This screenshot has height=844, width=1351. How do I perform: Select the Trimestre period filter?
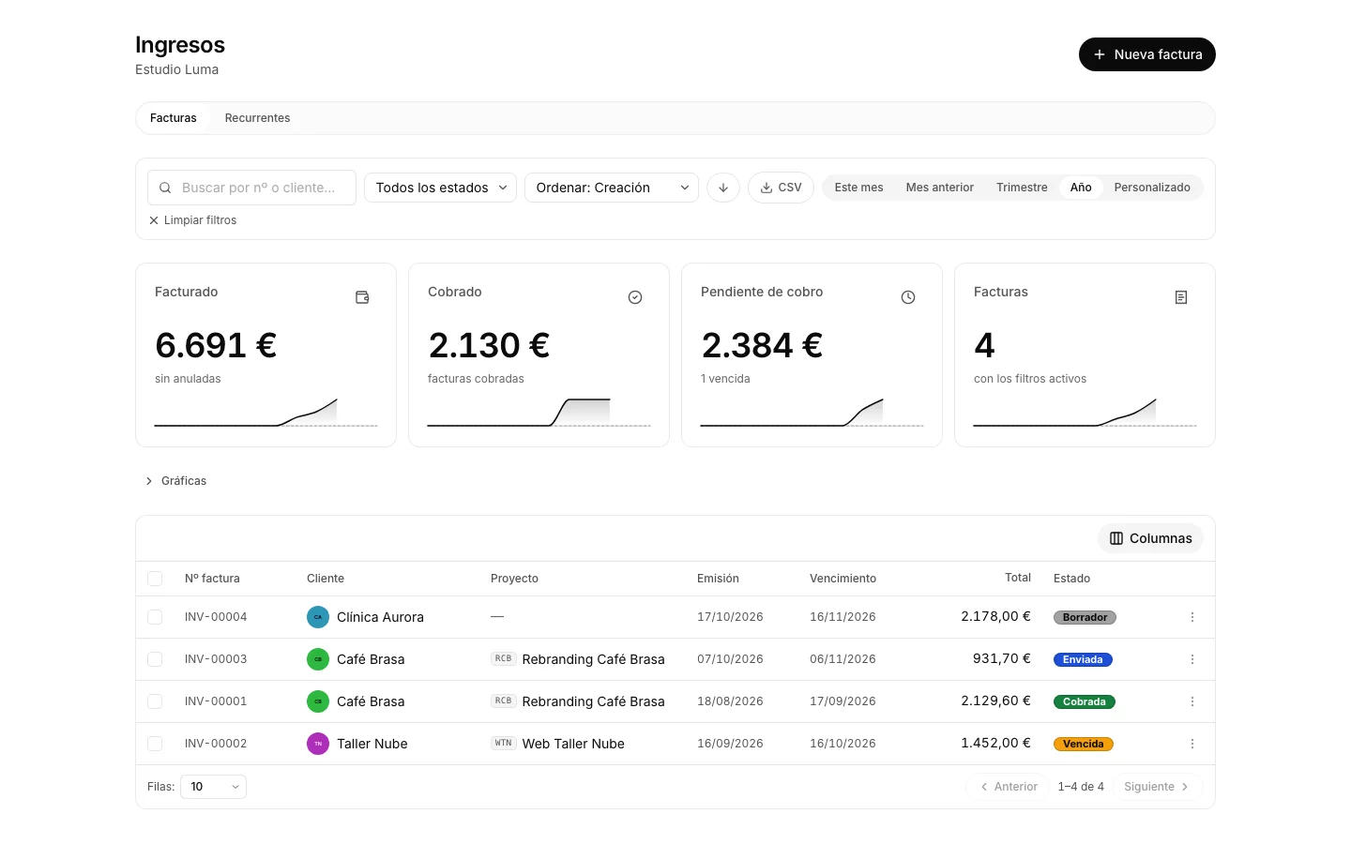click(x=1022, y=188)
